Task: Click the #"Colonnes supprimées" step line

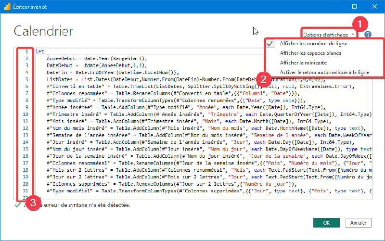Action: [x=172, y=184]
